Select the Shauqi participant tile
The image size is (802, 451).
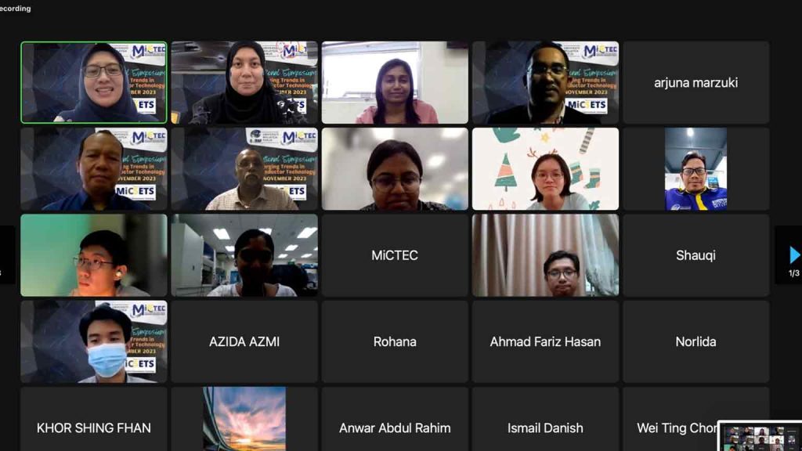(x=695, y=255)
